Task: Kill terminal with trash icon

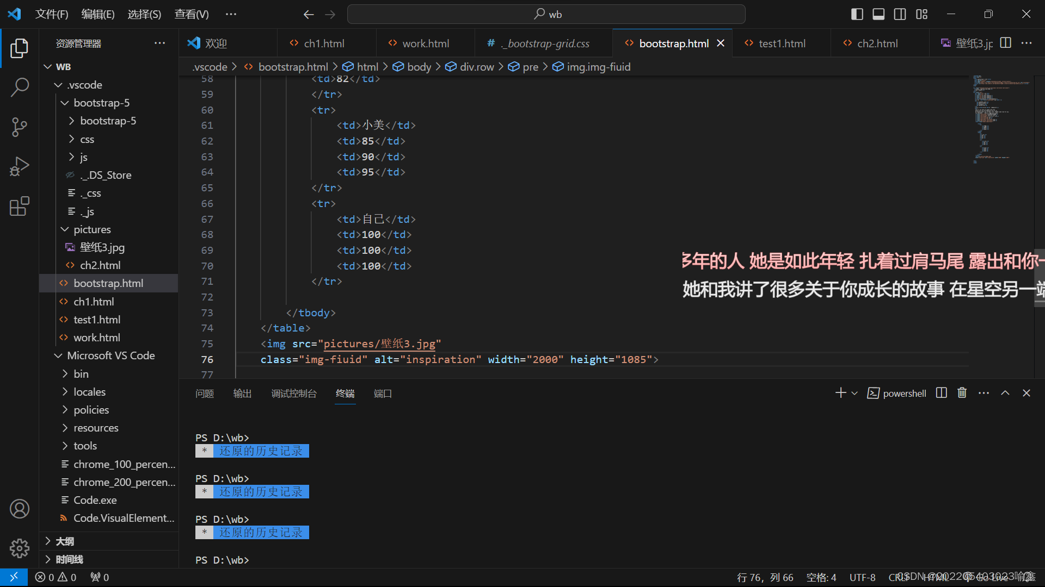Action: (962, 393)
